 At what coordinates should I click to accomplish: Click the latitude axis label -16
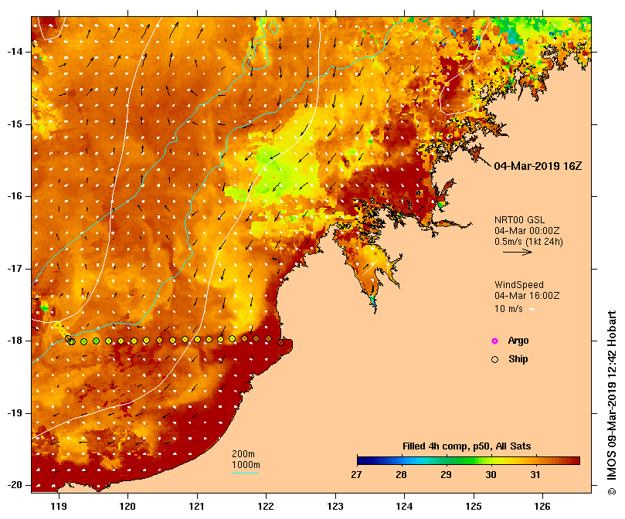click(15, 196)
